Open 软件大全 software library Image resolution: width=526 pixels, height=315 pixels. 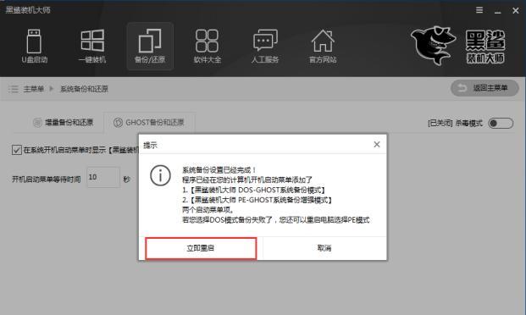coord(208,47)
